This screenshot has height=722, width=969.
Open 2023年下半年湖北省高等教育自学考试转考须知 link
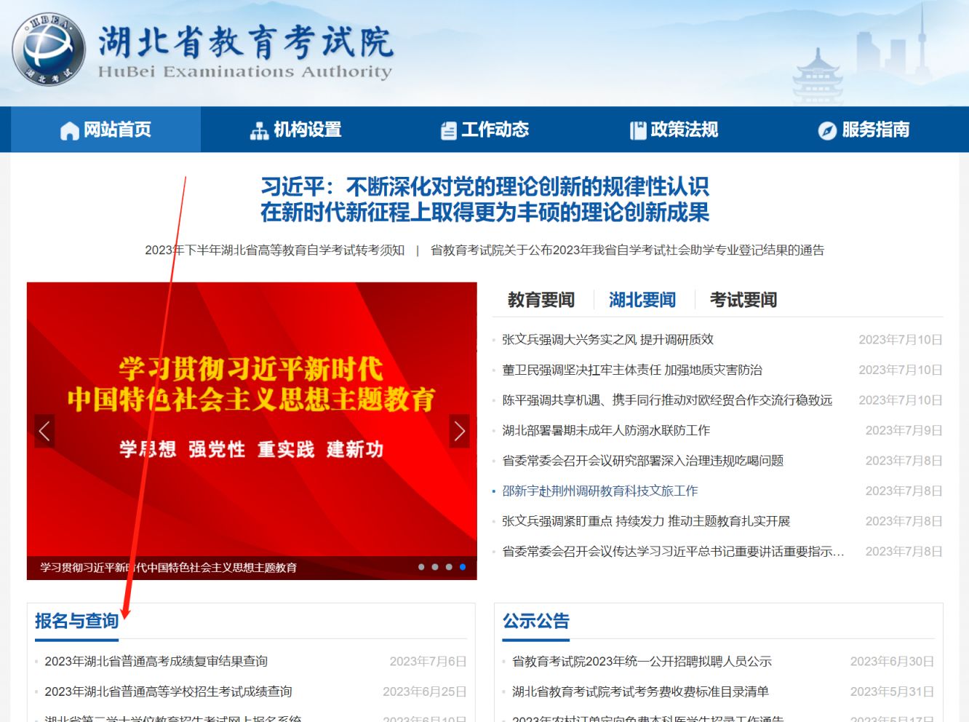click(274, 250)
